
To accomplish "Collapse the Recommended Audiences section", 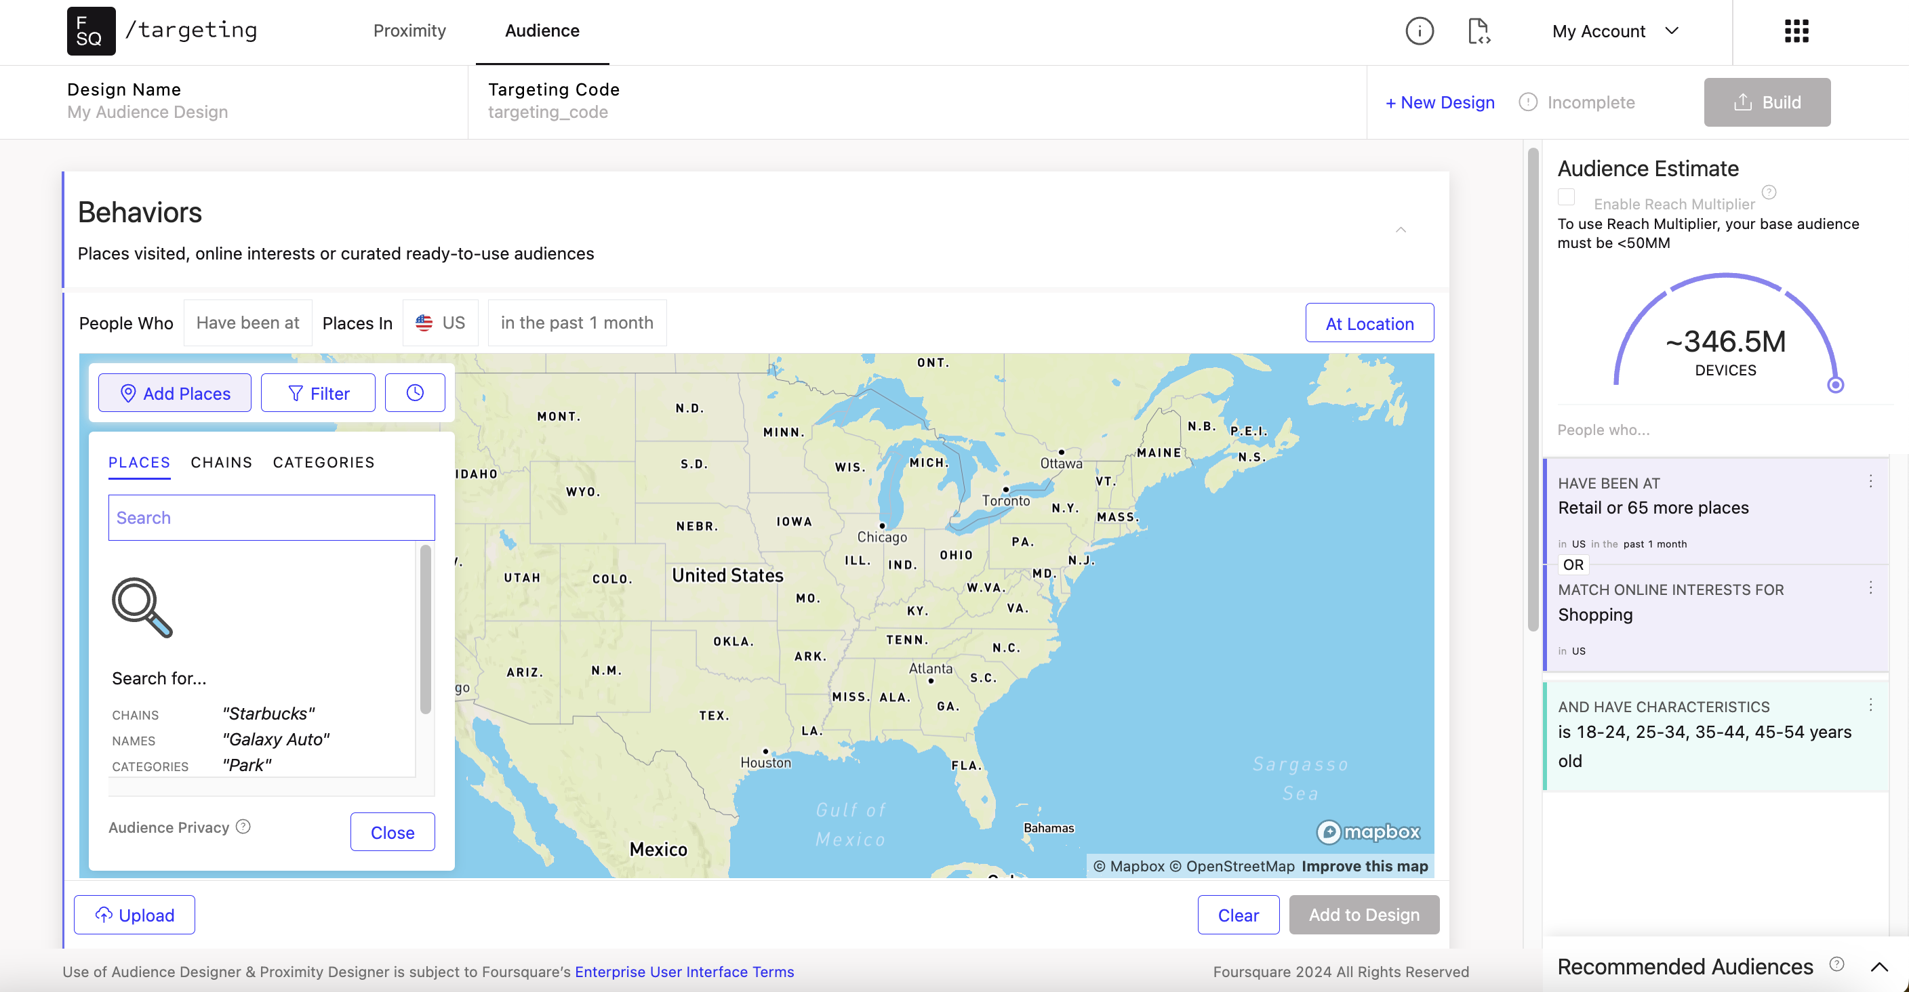I will (1880, 966).
